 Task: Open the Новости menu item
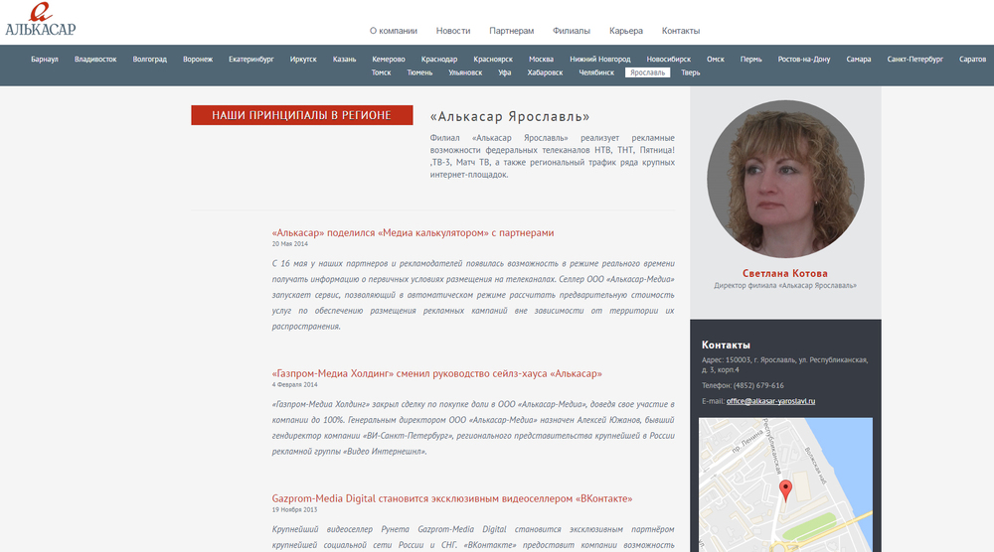(452, 31)
